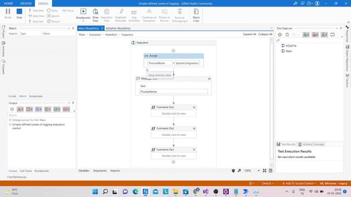This screenshot has height=197, width=351.
Task: Click the Step Out button
Action: pyautogui.click(x=36, y=21)
